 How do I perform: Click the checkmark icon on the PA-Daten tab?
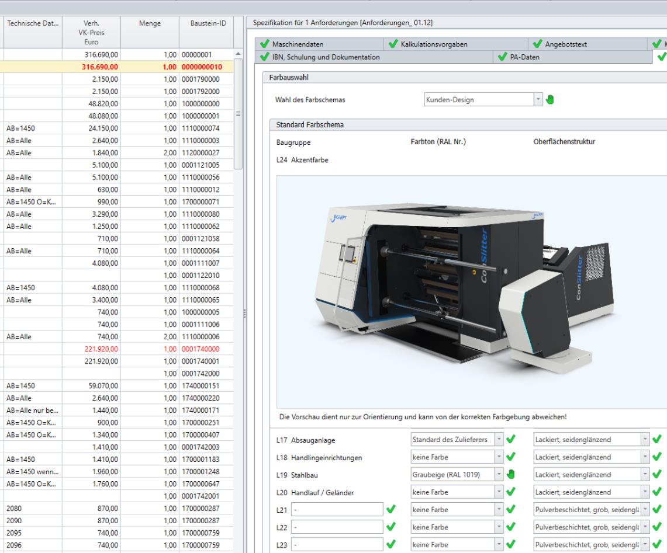501,57
